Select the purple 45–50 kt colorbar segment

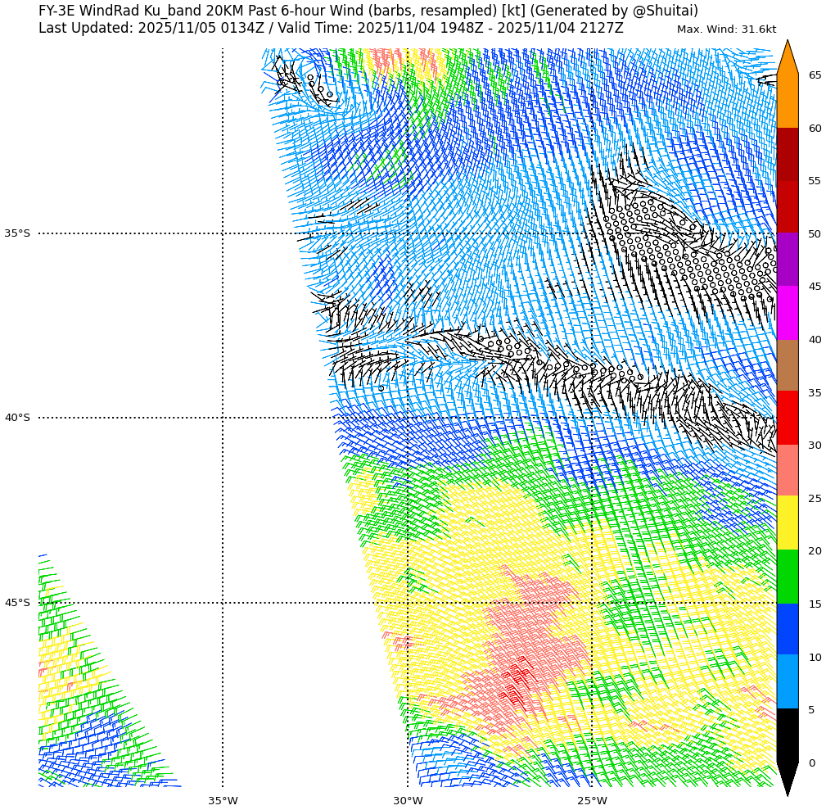pos(787,260)
